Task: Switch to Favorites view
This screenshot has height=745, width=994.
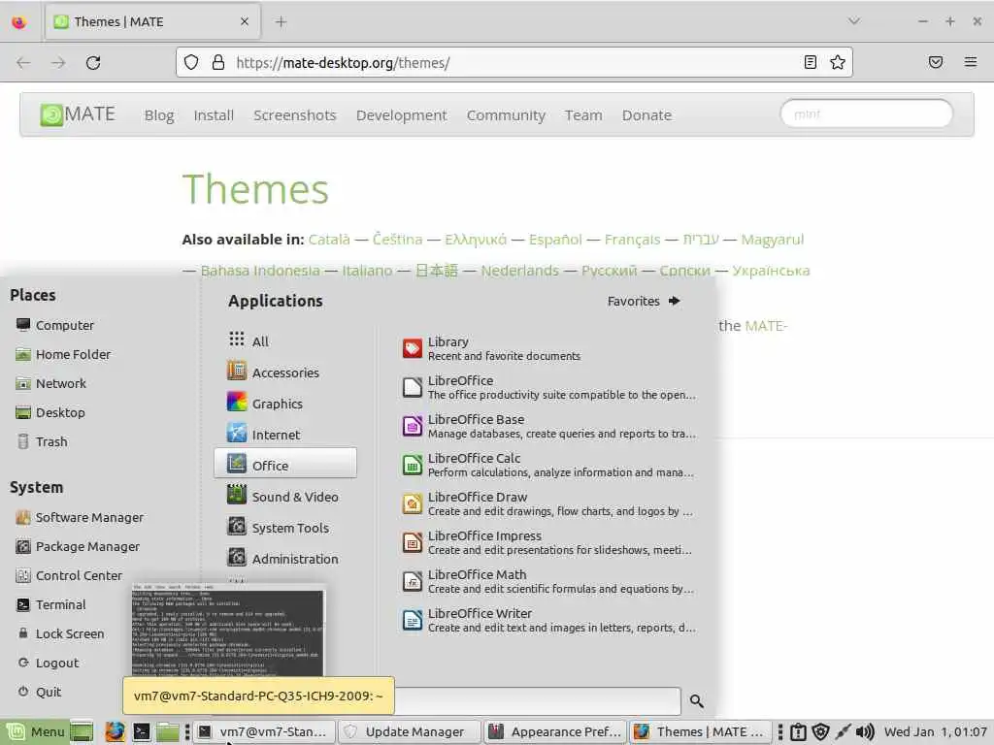Action: tap(644, 301)
